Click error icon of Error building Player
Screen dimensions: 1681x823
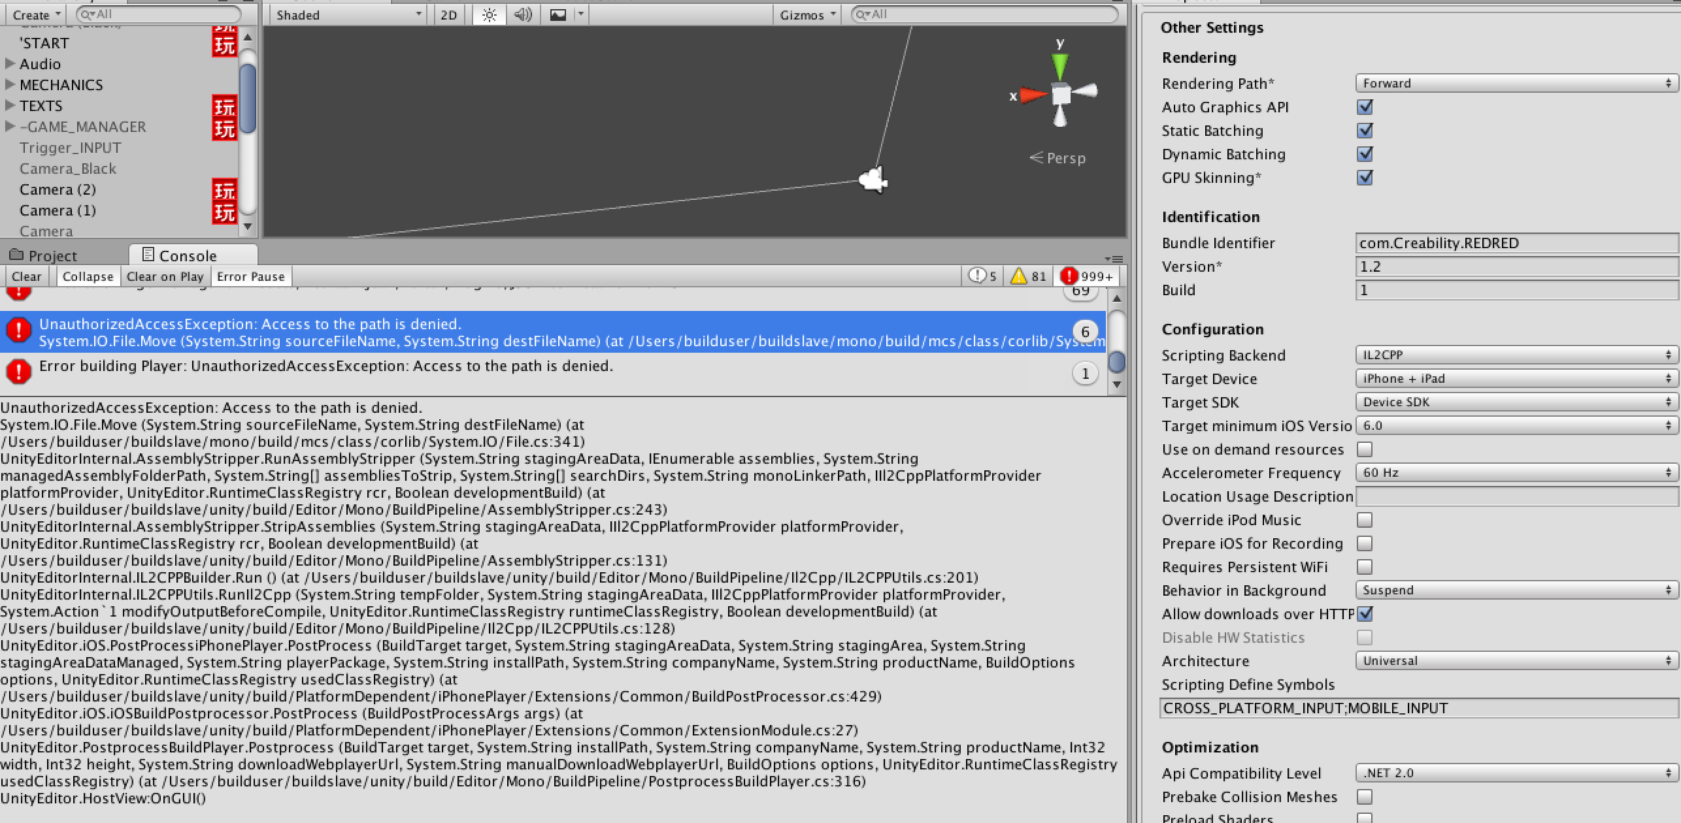19,372
